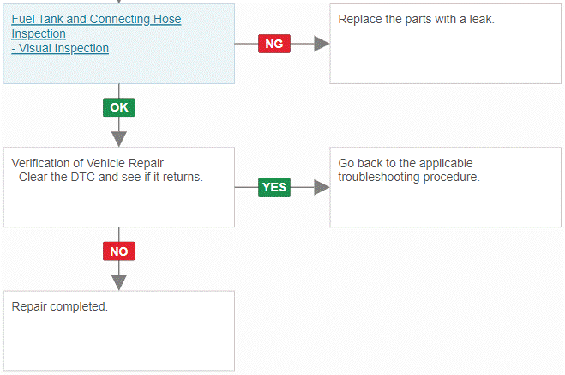
Task: Click down arrowhead below the NO badge
Action: point(119,282)
